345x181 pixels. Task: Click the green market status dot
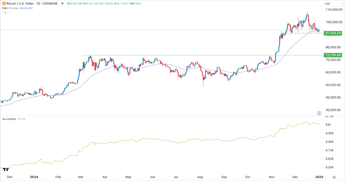(x=62, y=4)
